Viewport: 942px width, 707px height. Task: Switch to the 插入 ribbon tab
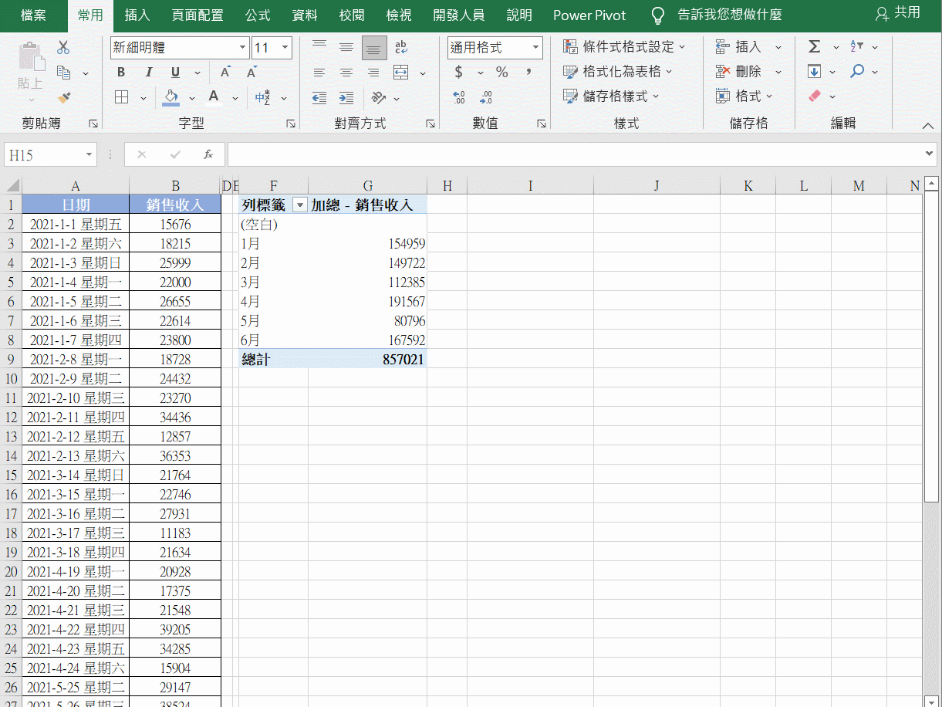pos(137,15)
